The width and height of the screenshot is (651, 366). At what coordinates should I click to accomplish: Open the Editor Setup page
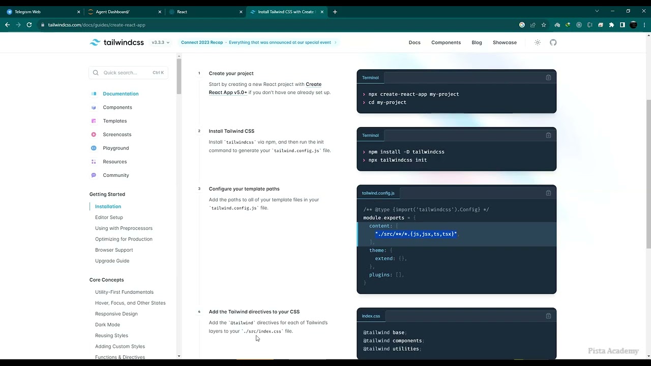click(109, 218)
